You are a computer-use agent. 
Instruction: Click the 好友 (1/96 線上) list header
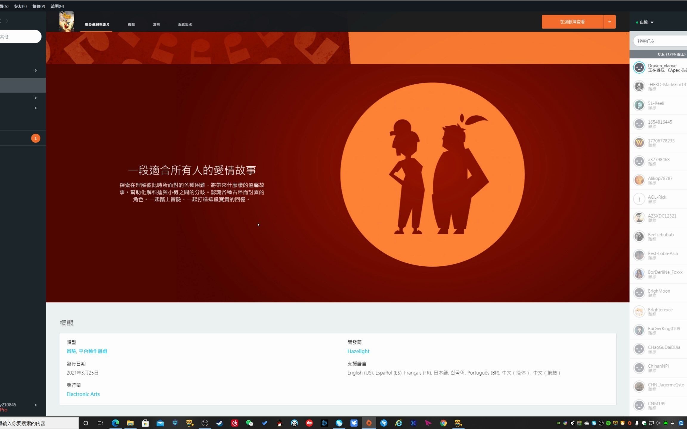point(658,54)
